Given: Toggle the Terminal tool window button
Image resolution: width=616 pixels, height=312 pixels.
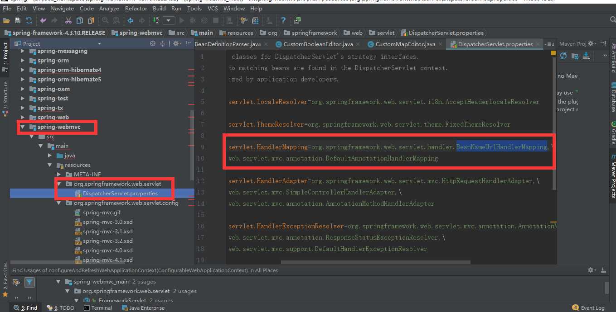Looking at the screenshot, I should click(98, 308).
